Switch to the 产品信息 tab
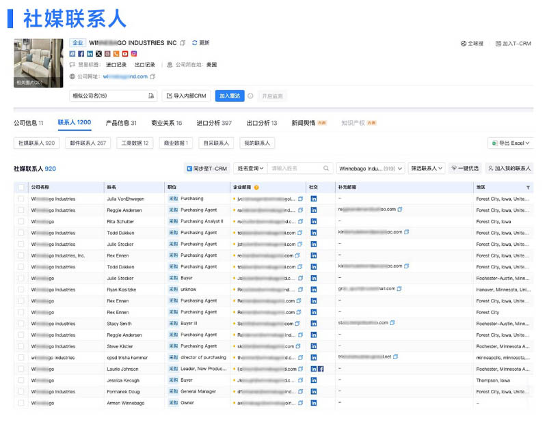The width and height of the screenshot is (547, 422). pos(121,123)
